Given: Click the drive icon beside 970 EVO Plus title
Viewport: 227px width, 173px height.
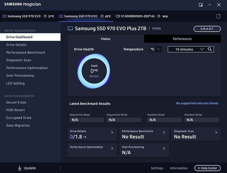Looking at the screenshot, I should (x=70, y=29).
